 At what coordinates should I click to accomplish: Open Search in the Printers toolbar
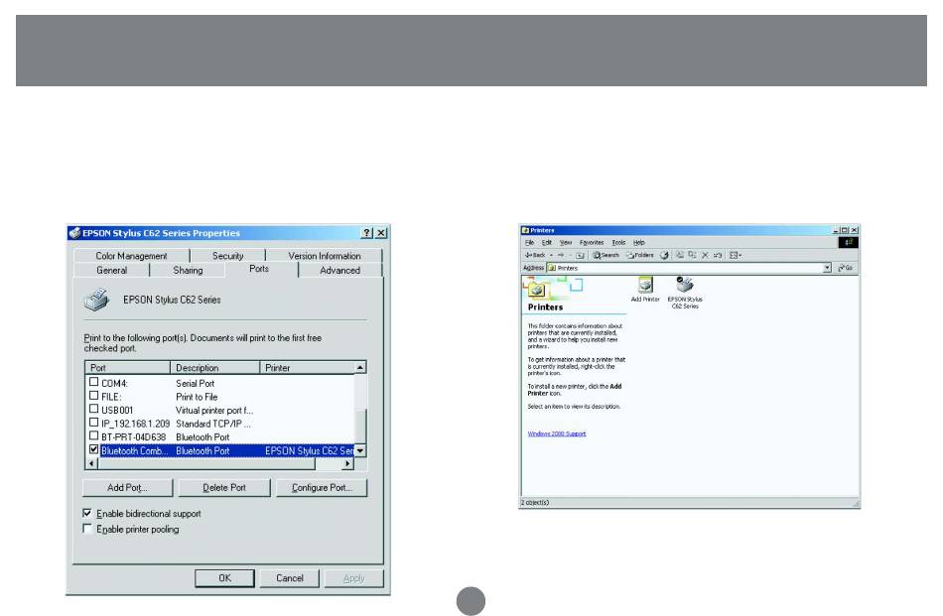(606, 255)
